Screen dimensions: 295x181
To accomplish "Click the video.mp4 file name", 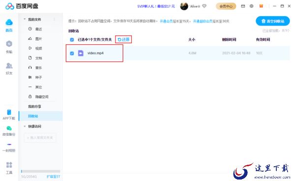I will (95, 53).
